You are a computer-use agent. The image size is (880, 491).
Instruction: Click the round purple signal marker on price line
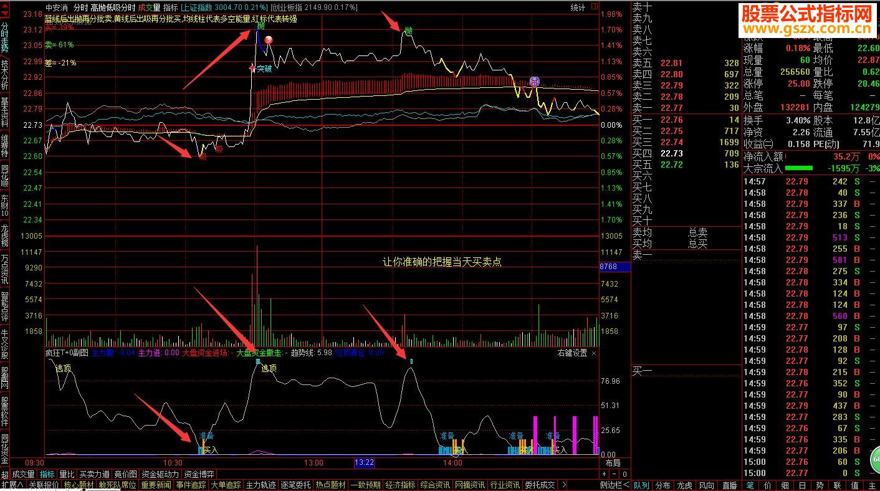[x=534, y=81]
